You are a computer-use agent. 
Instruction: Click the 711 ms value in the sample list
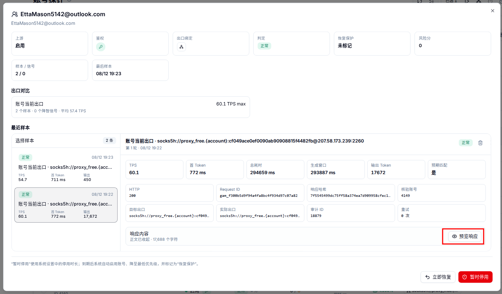point(58,180)
